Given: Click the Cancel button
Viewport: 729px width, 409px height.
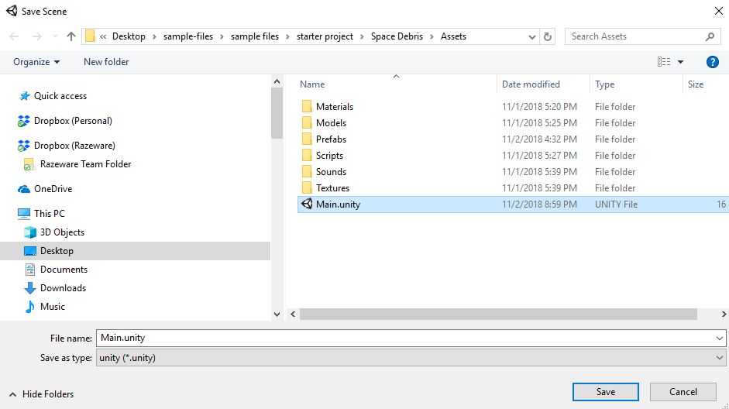Looking at the screenshot, I should 683,392.
